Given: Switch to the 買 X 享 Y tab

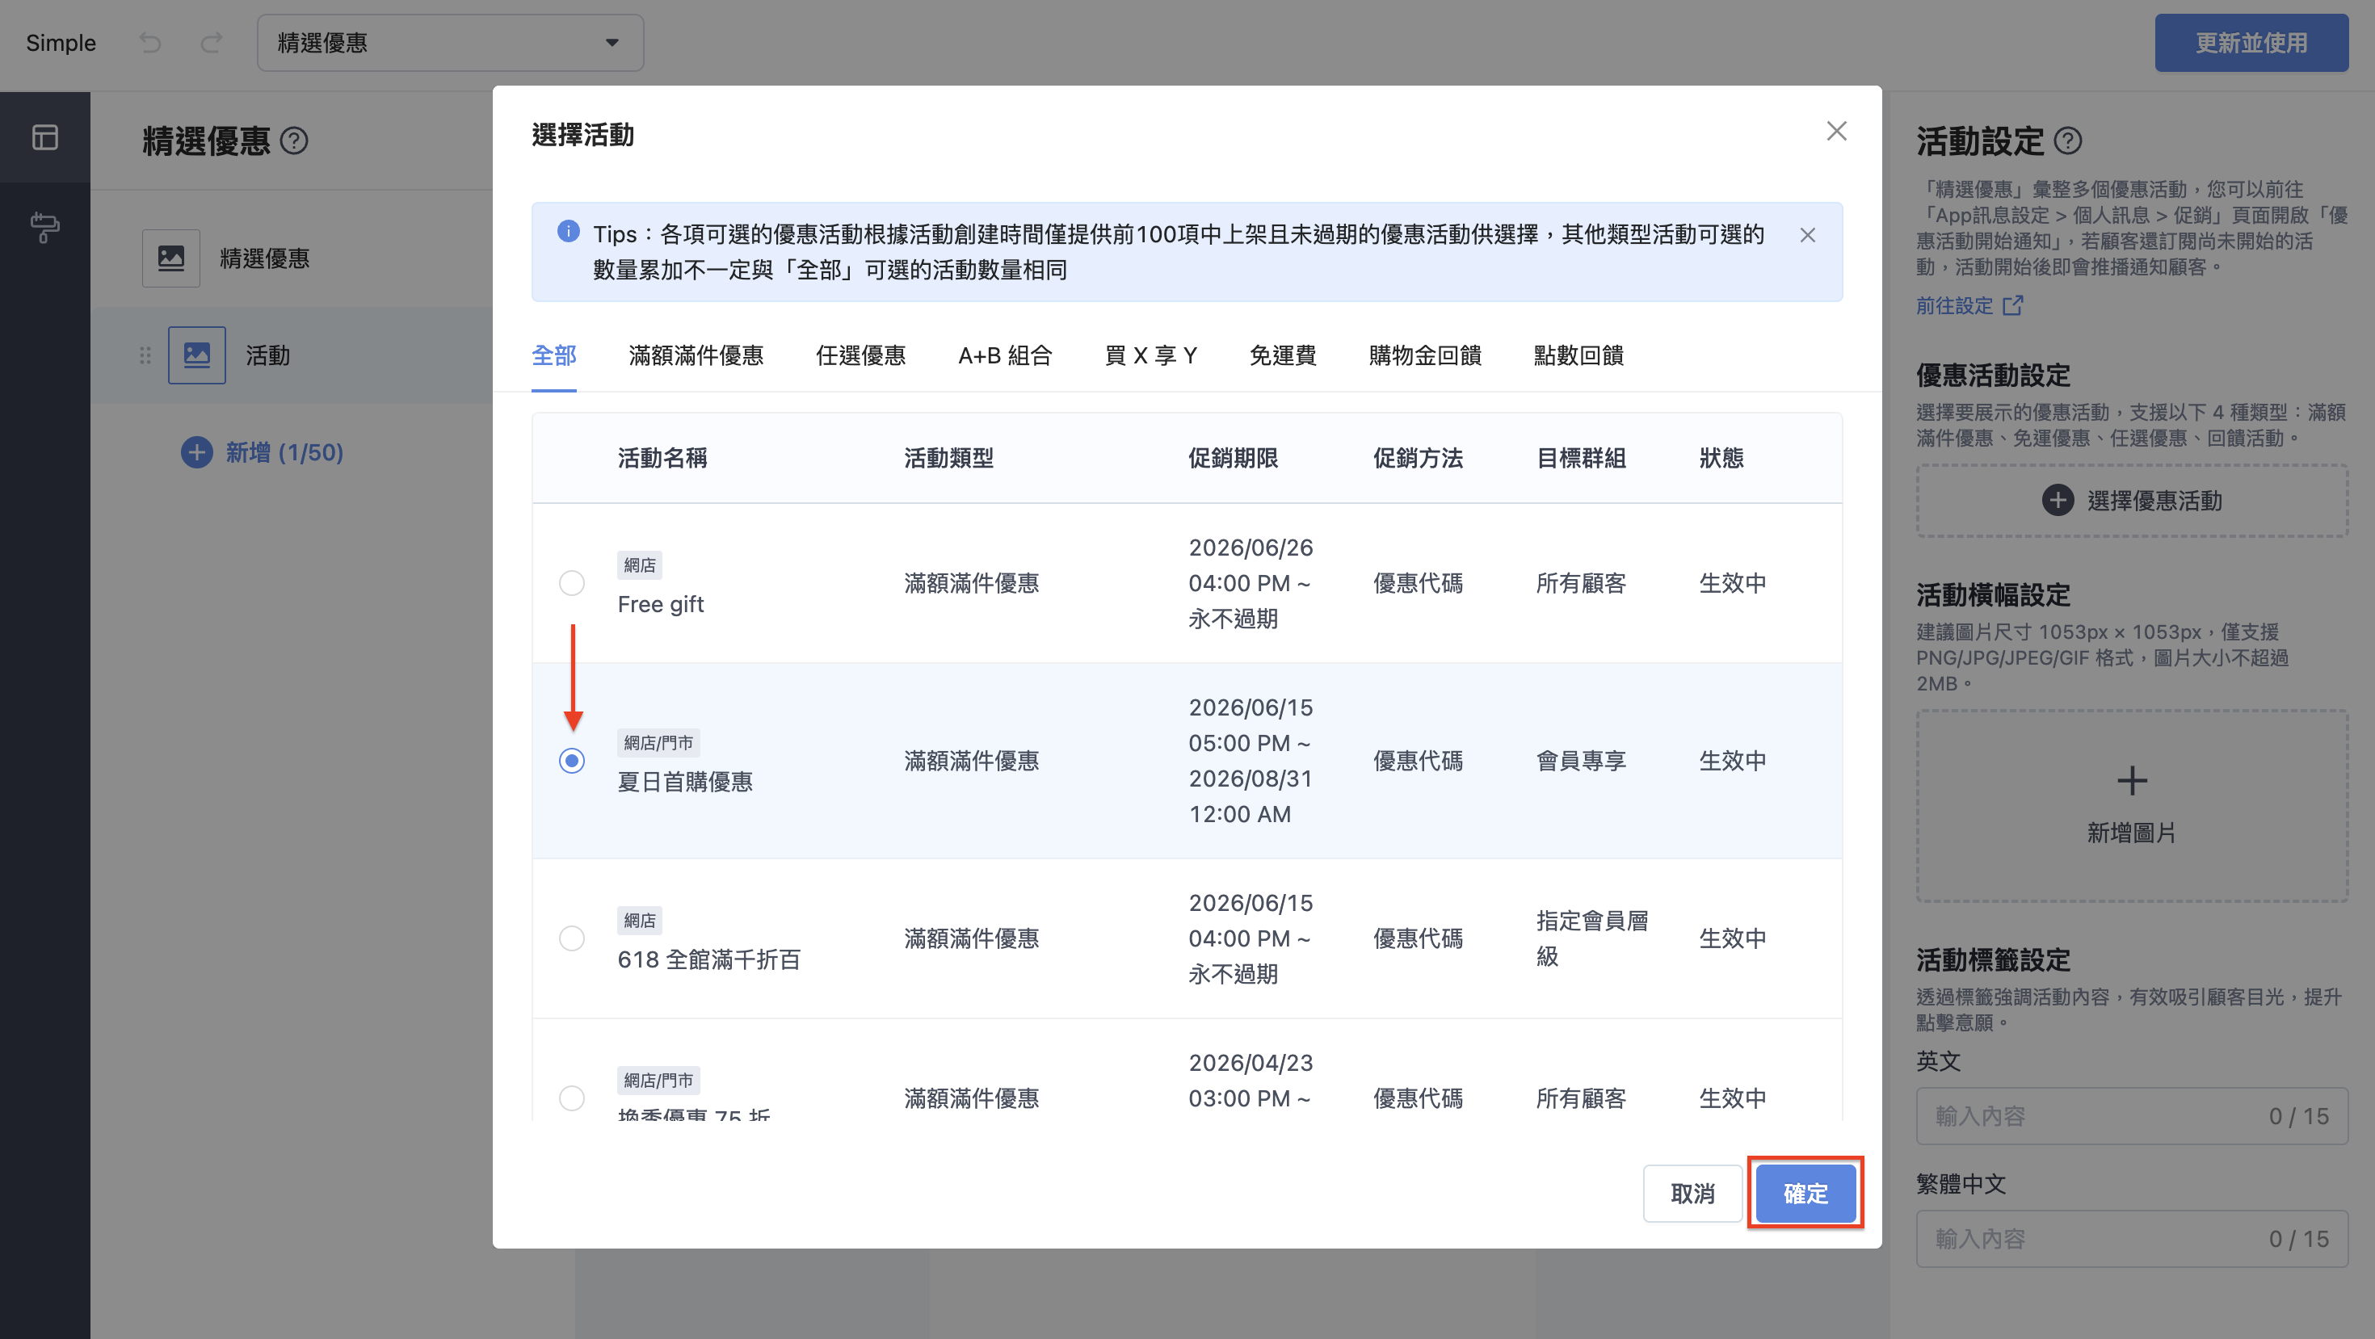Looking at the screenshot, I should tap(1150, 355).
